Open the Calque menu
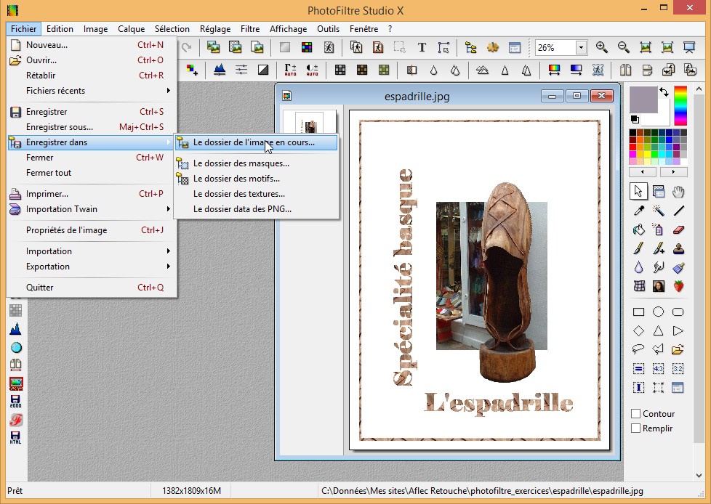 coord(131,29)
